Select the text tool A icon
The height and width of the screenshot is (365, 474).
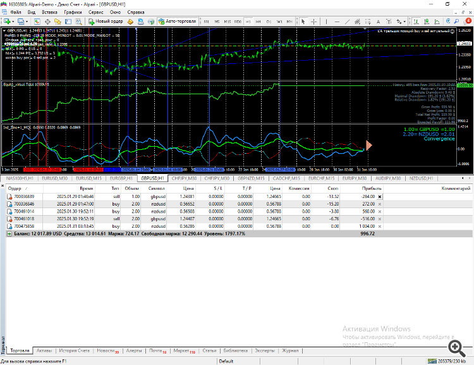tap(378, 22)
